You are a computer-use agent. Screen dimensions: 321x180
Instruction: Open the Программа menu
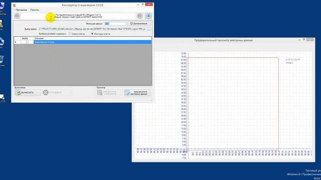pyautogui.click(x=21, y=10)
